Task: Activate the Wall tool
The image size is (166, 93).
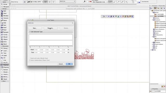Action: coord(5,11)
